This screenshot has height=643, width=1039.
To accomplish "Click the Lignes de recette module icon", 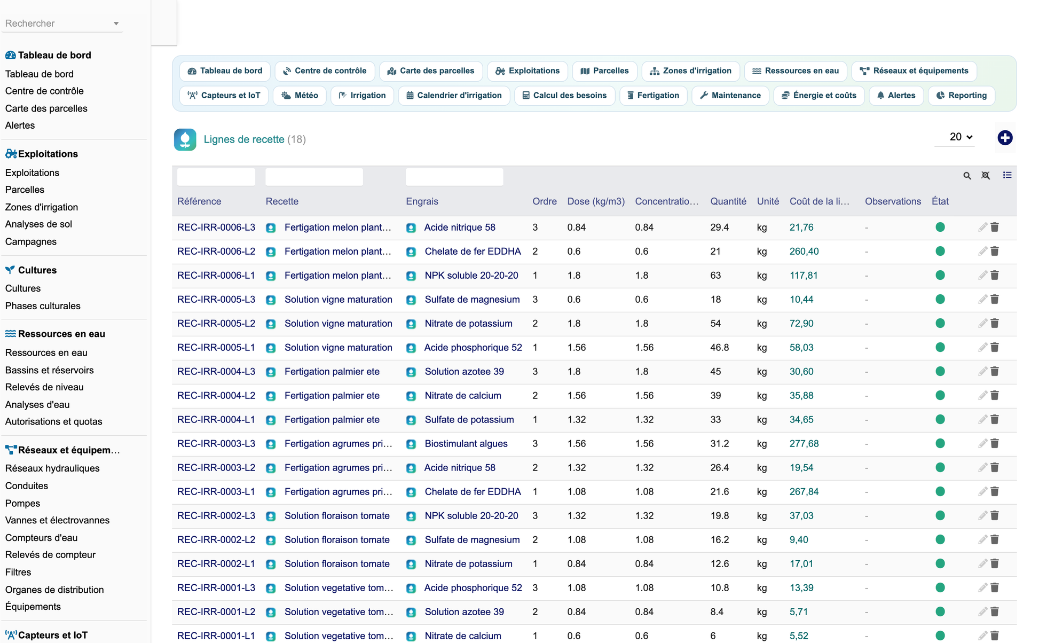I will coord(185,140).
